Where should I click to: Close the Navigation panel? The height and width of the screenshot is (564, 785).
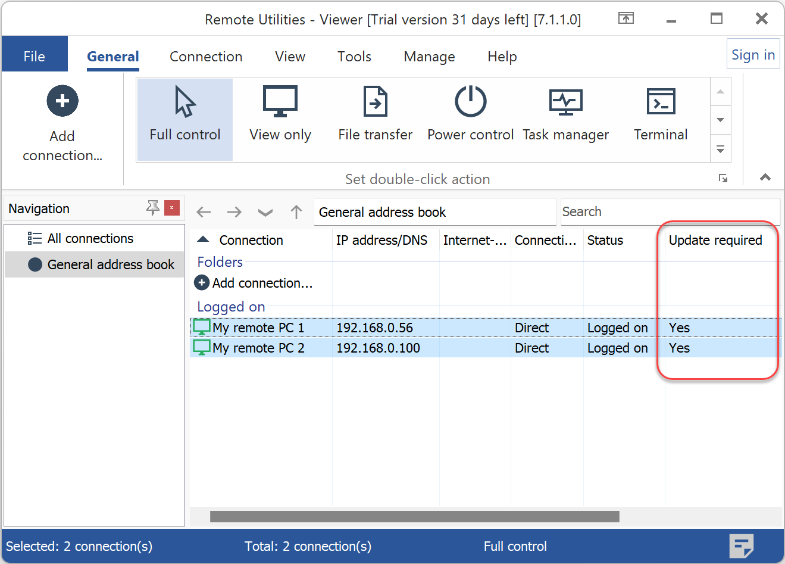(x=171, y=208)
